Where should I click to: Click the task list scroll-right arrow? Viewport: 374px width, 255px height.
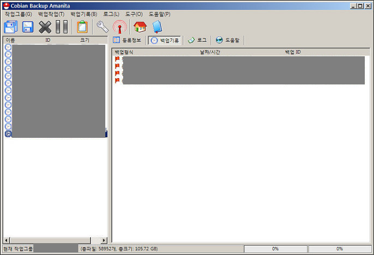[104, 240]
